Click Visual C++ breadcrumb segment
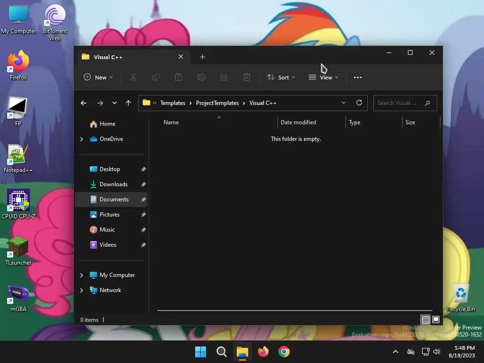 coord(263,103)
